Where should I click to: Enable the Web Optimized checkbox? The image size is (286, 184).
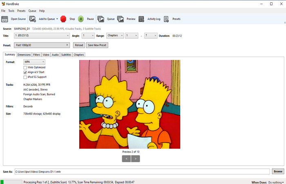(x=25, y=67)
